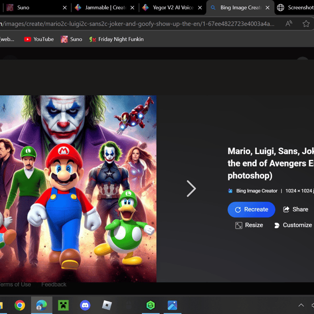Viewport: 314px width, 314px height.
Task: Click the Share button
Action: pos(295,209)
